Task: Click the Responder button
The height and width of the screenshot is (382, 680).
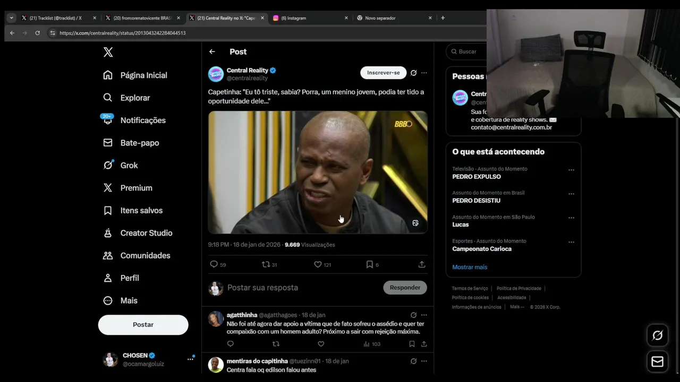Action: tap(405, 288)
